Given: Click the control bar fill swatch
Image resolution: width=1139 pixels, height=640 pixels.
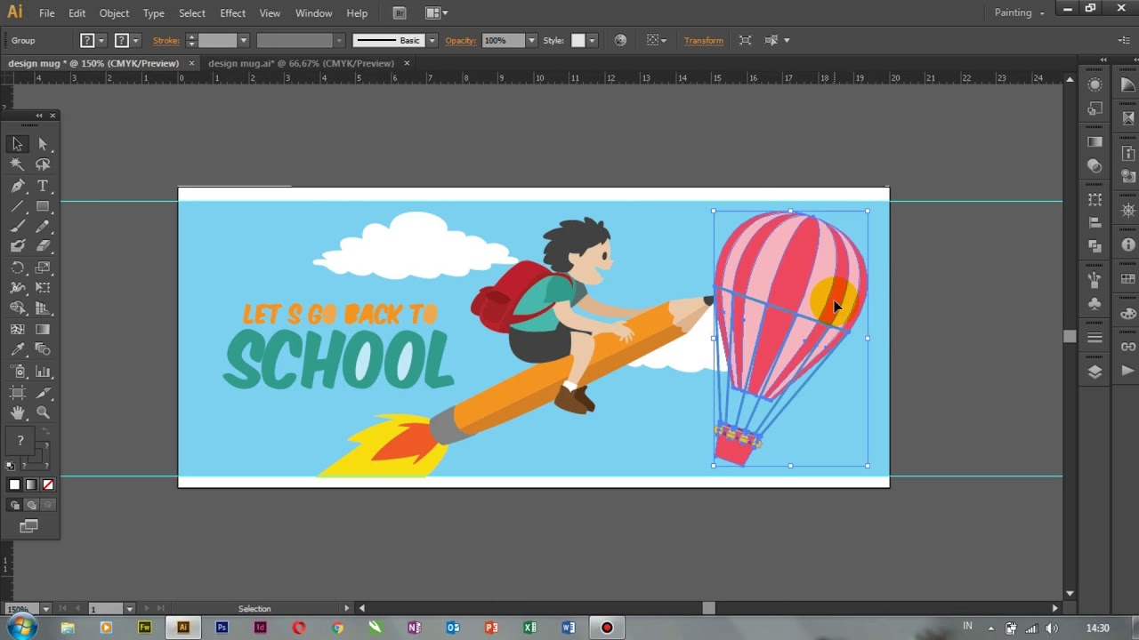Looking at the screenshot, I should click(87, 40).
